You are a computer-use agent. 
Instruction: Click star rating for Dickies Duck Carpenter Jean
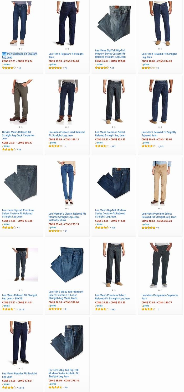click(9, 149)
